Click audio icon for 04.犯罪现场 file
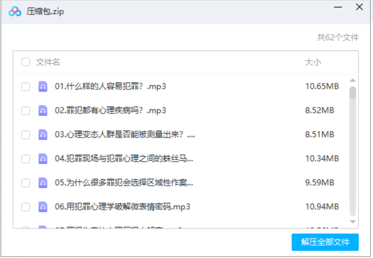The width and height of the screenshot is (373, 258). [x=43, y=158]
